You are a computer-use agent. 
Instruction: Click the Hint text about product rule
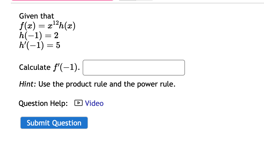click(97, 84)
